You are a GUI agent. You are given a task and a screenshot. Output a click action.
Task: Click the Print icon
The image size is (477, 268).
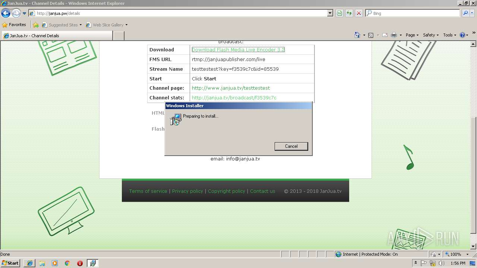coord(394,35)
